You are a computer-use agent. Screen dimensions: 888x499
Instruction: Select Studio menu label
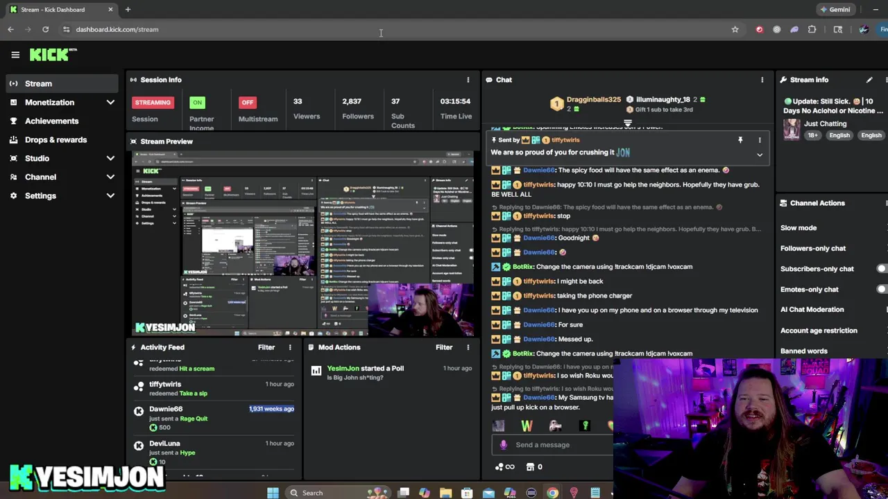(37, 159)
